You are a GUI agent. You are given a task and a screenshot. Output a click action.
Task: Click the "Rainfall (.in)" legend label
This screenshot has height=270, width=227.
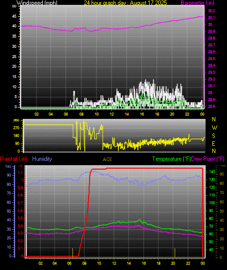[x=14, y=159]
